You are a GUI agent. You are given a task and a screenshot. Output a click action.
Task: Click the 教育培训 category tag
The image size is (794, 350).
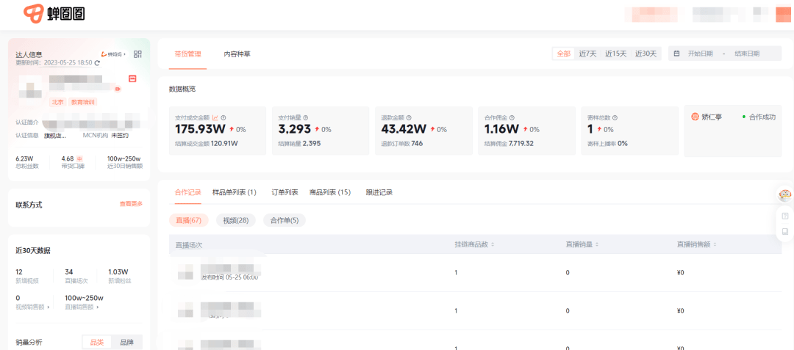point(83,102)
